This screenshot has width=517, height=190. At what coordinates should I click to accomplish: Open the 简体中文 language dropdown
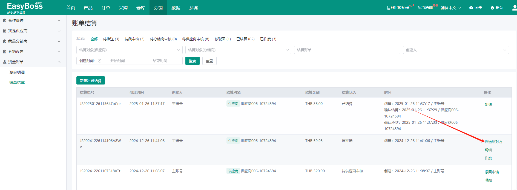click(x=450, y=8)
